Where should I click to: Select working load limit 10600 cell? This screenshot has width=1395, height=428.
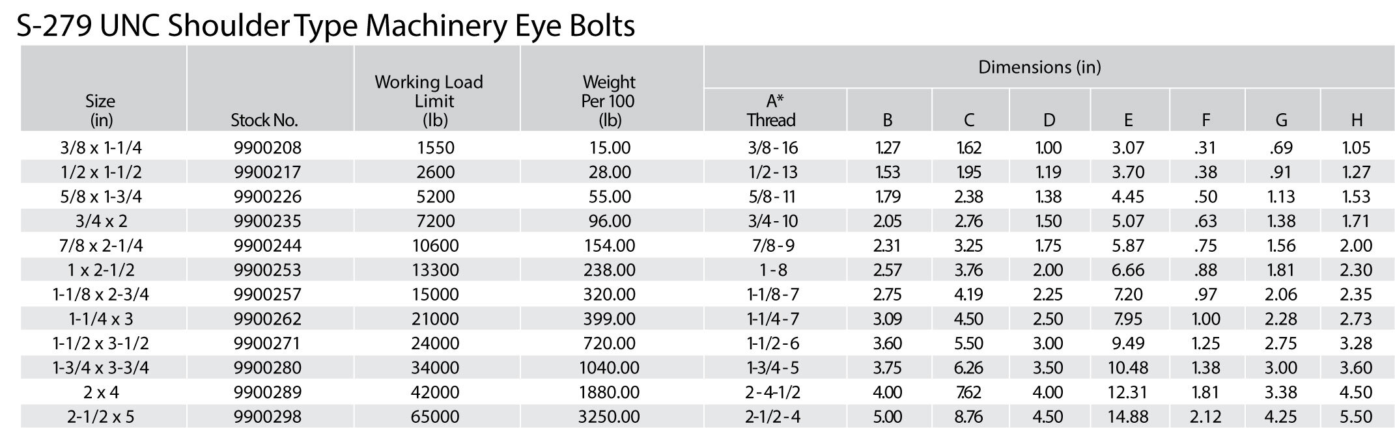click(435, 246)
